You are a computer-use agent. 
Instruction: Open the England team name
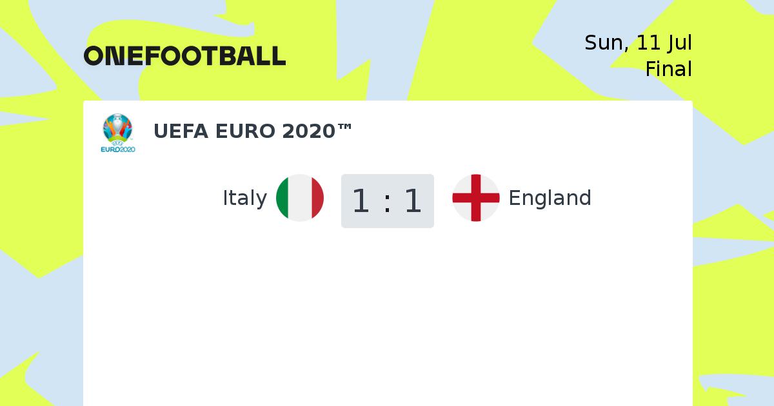pyautogui.click(x=550, y=198)
